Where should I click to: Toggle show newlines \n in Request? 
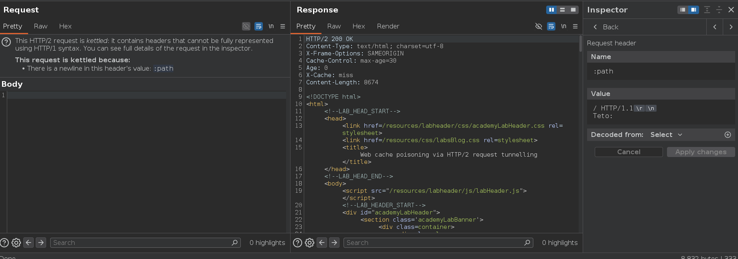pos(271,26)
